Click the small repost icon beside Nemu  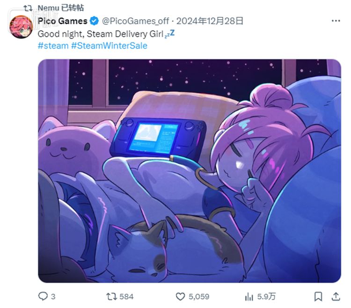click(28, 7)
